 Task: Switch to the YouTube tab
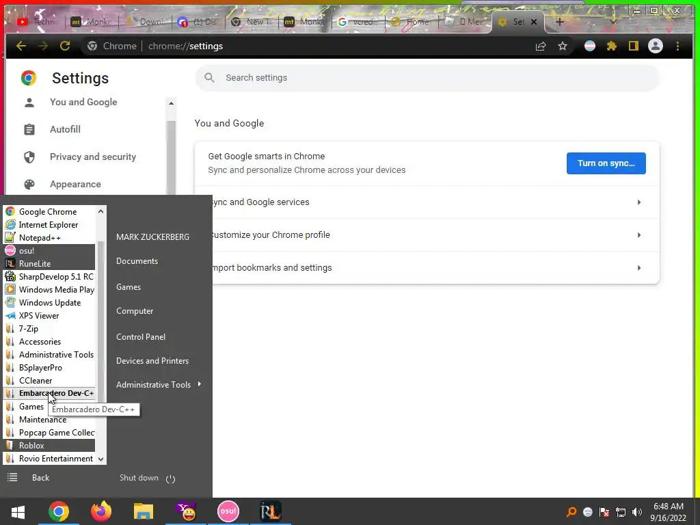pos(37,21)
